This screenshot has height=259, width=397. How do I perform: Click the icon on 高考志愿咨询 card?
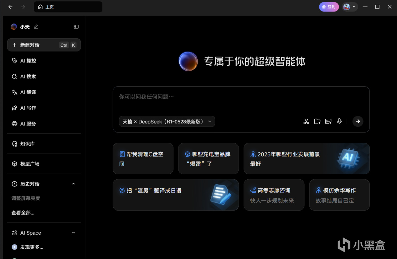click(x=253, y=190)
